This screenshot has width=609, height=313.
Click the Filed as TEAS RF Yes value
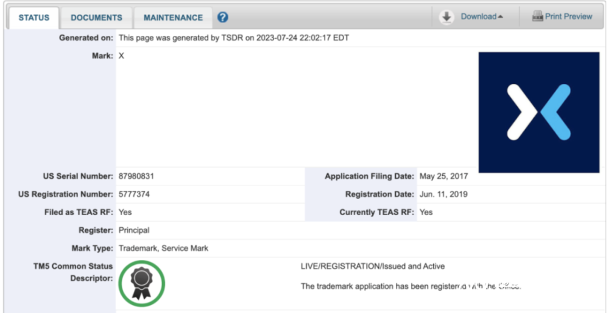click(125, 212)
